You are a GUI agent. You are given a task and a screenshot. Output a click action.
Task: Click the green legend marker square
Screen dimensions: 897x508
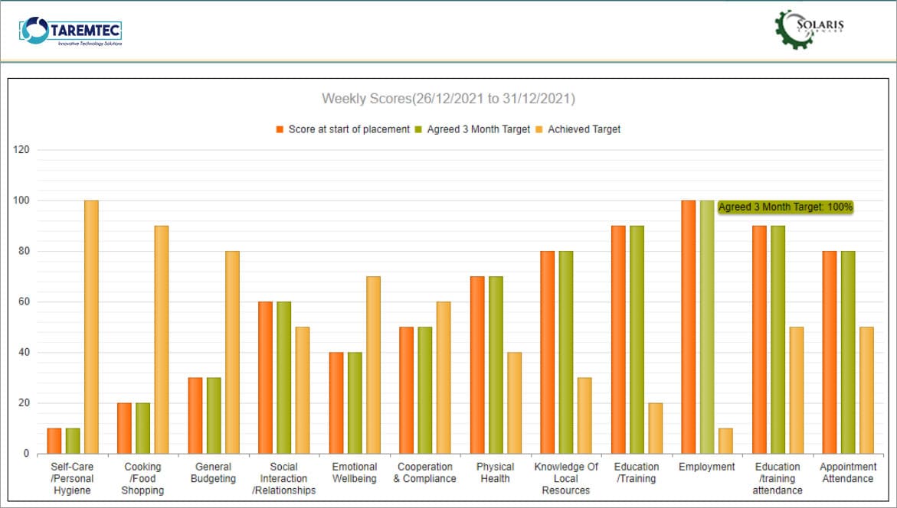417,129
